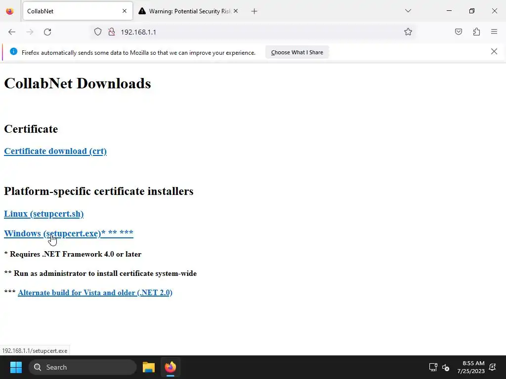Viewport: 506px width, 379px height.
Task: Bookmark this page with the star icon
Action: point(408,32)
